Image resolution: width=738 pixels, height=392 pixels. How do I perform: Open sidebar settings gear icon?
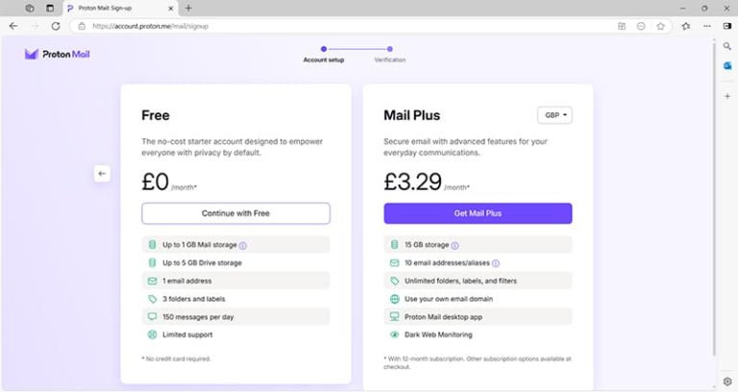pyautogui.click(x=727, y=381)
